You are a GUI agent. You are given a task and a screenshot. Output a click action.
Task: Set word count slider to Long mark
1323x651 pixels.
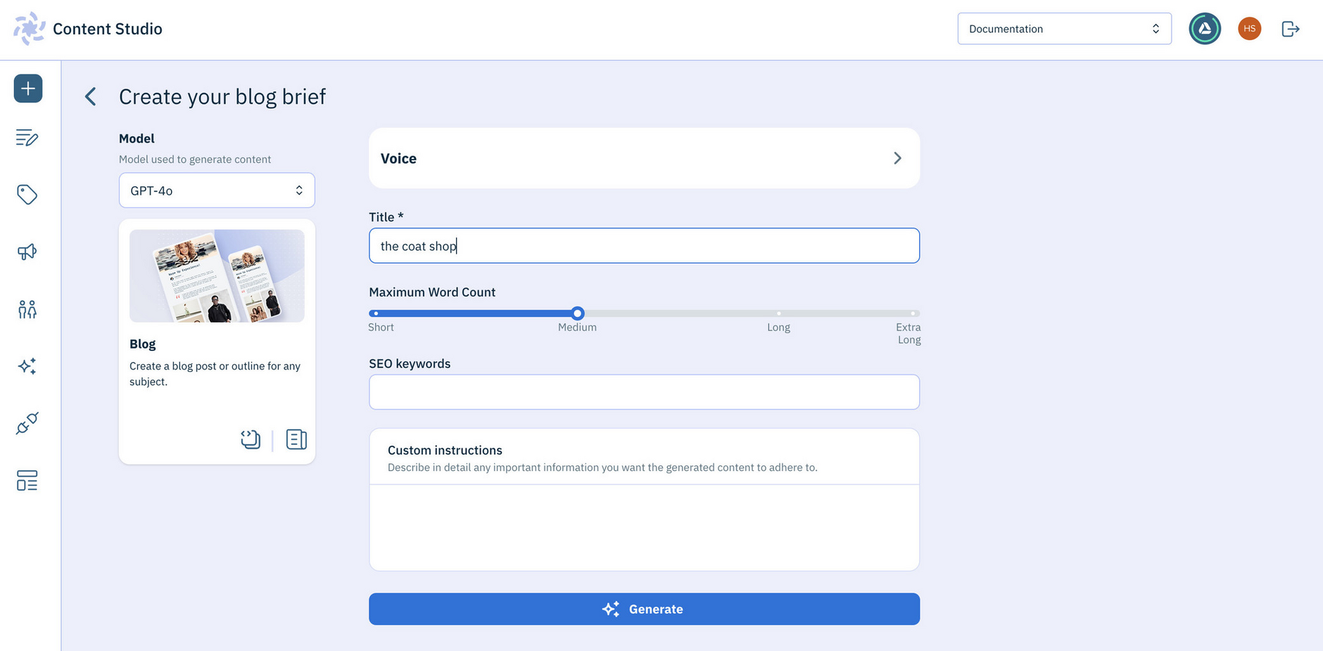(x=778, y=314)
